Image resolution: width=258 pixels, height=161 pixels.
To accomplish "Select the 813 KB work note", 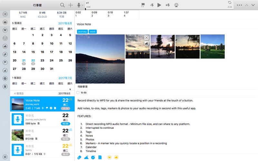I will tap(42, 135).
